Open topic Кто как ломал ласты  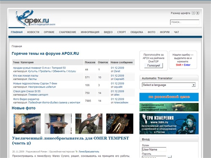[26, 76]
